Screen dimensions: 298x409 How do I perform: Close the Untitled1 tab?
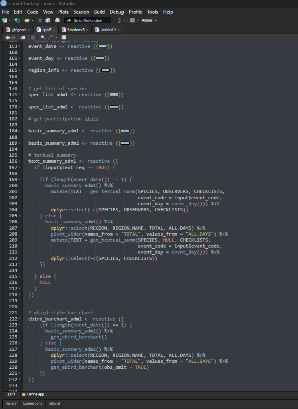(x=119, y=30)
